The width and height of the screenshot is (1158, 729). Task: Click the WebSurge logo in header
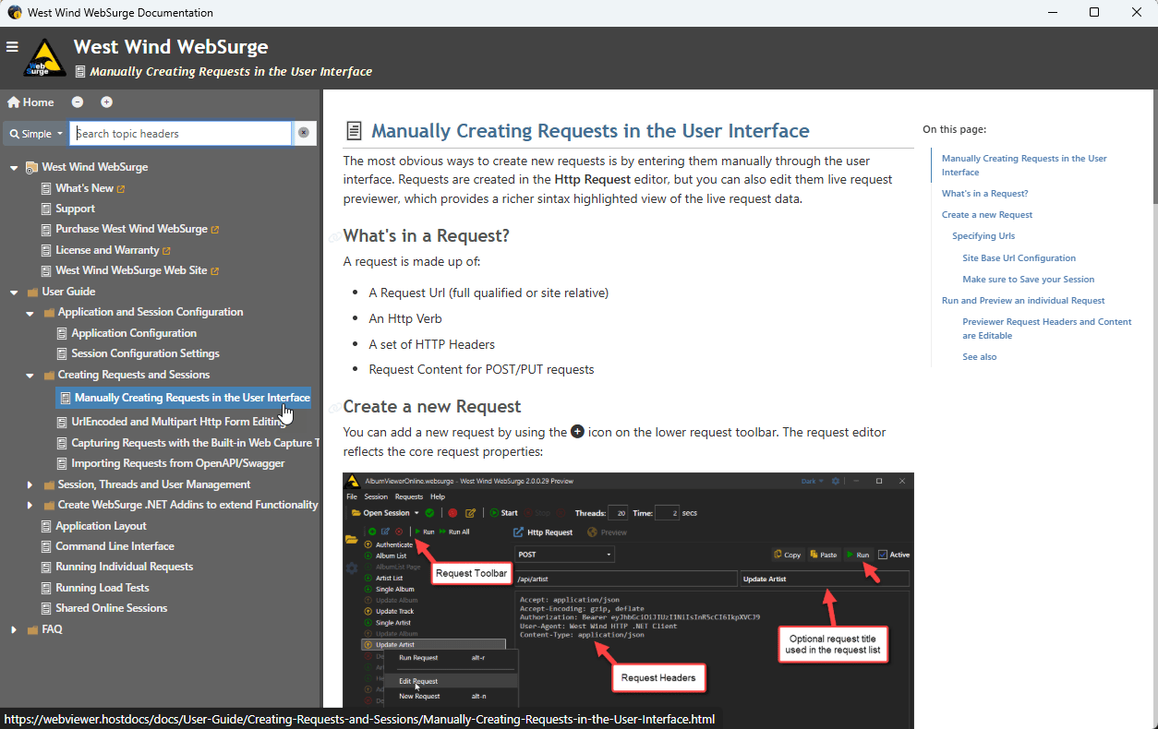tap(44, 58)
